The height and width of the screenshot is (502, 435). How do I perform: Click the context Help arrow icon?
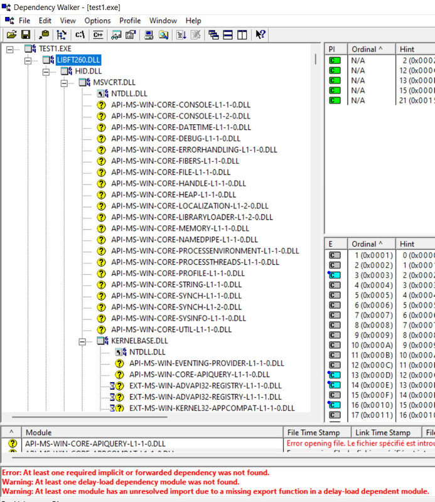click(260, 35)
